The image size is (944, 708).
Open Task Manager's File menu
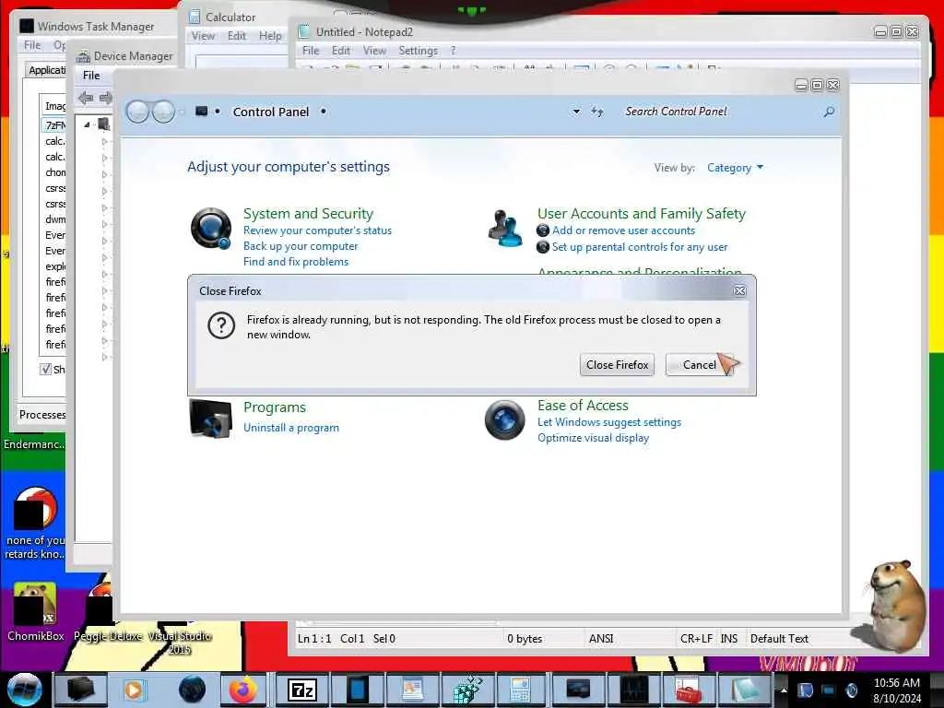click(x=32, y=45)
